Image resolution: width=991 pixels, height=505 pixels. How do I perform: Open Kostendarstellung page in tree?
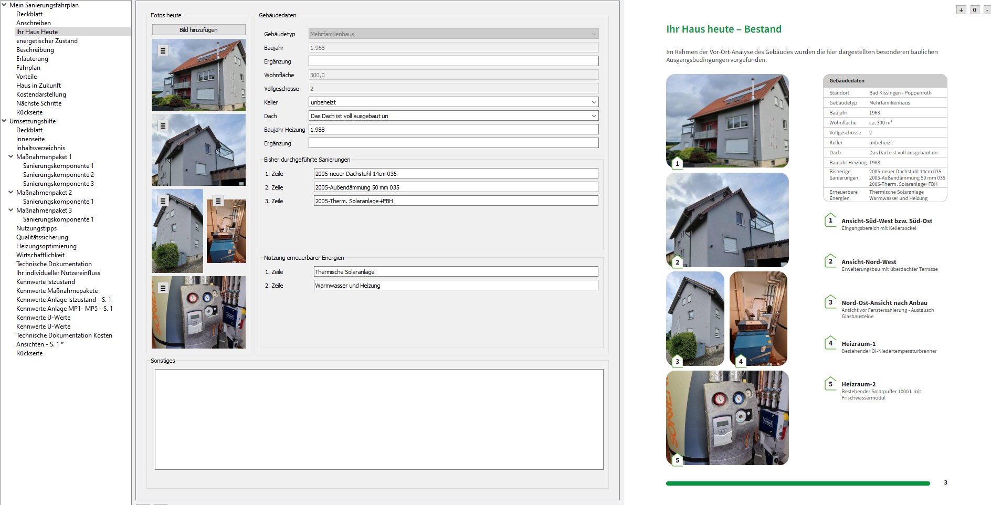point(41,94)
